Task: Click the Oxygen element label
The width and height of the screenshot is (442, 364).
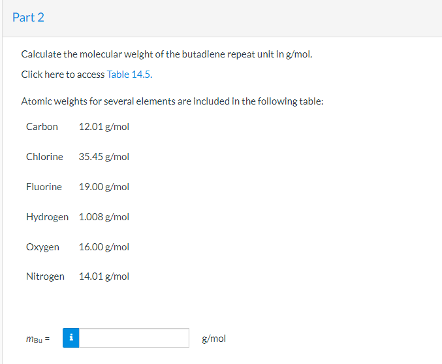Action: click(42, 247)
